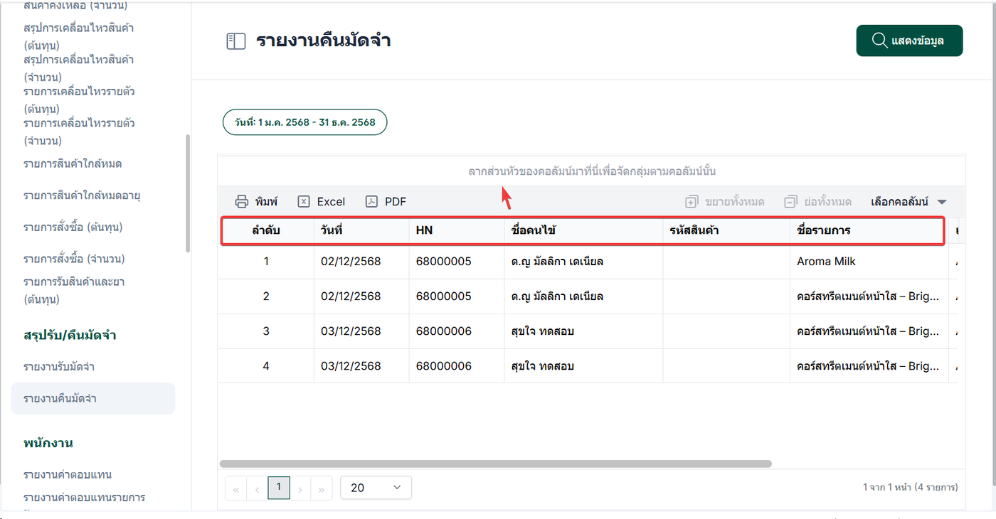Go to first page with the double-left arrow
Image resolution: width=996 pixels, height=519 pixels.
coord(235,488)
